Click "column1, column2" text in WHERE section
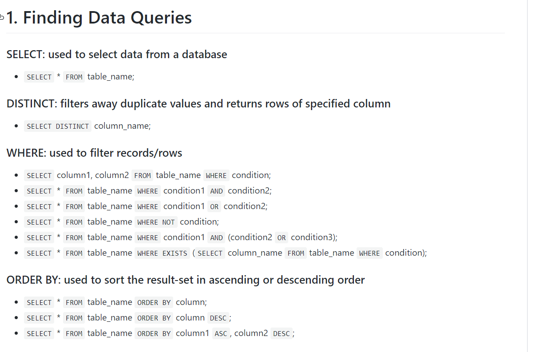The width and height of the screenshot is (536, 352). point(92,175)
